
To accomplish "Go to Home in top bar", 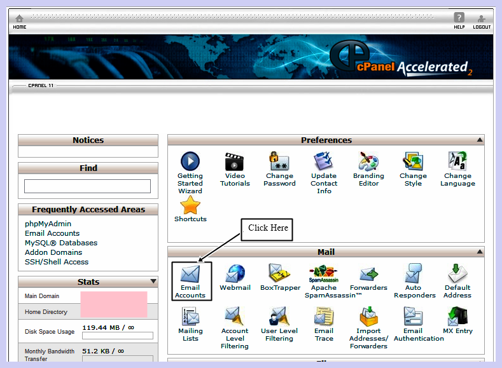I will [20, 22].
